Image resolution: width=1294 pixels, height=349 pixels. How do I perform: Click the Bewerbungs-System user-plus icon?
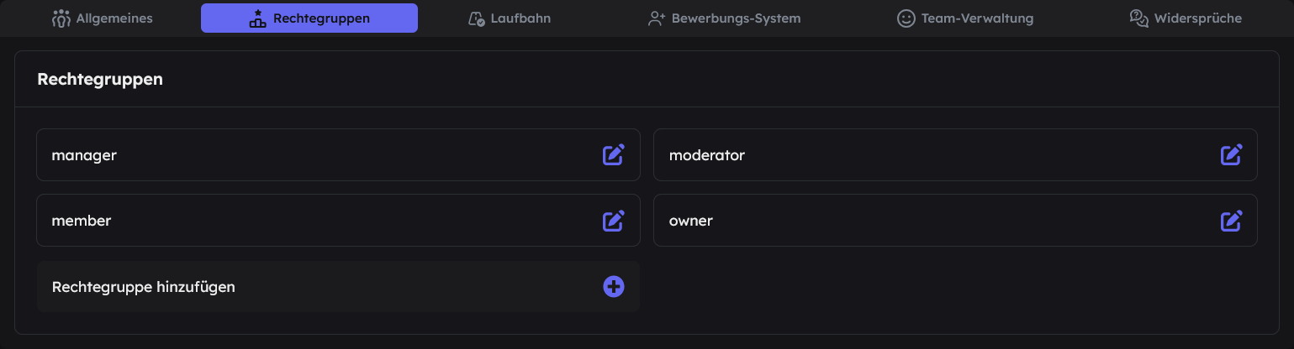click(657, 18)
